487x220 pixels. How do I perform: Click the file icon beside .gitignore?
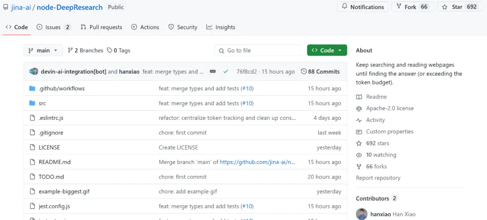(x=32, y=132)
